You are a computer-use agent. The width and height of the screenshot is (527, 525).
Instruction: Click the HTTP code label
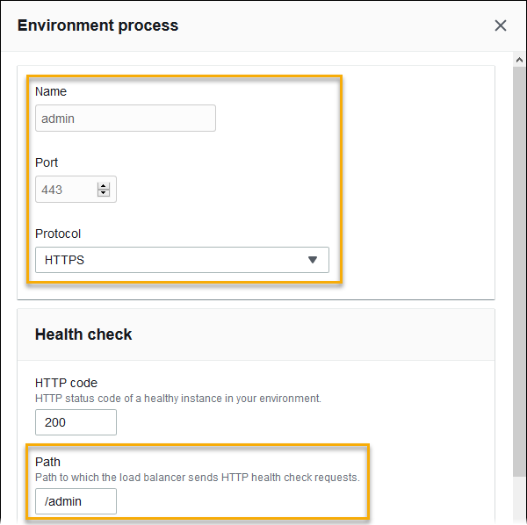click(66, 383)
